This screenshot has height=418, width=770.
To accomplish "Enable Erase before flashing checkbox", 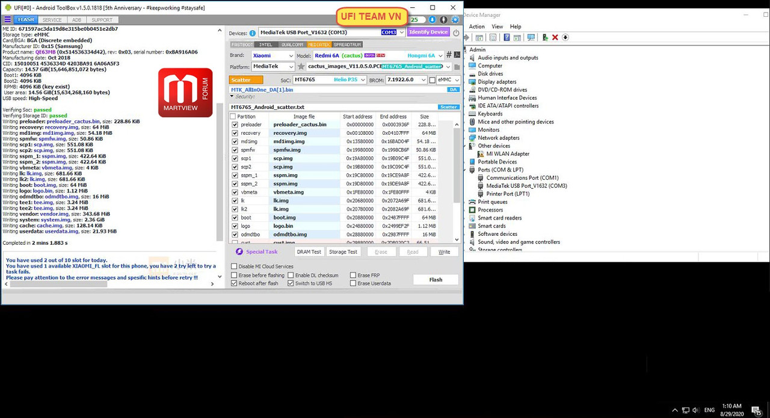I will tap(234, 275).
